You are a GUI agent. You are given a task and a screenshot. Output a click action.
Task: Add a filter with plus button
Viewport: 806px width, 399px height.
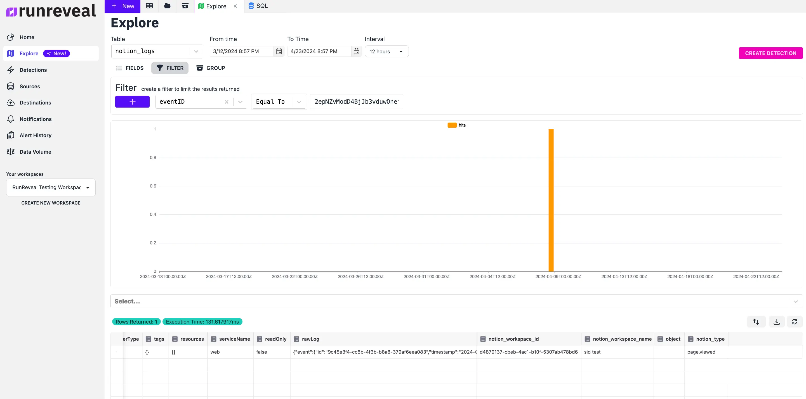coord(132,102)
